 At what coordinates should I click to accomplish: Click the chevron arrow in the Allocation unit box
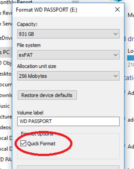[116, 76]
